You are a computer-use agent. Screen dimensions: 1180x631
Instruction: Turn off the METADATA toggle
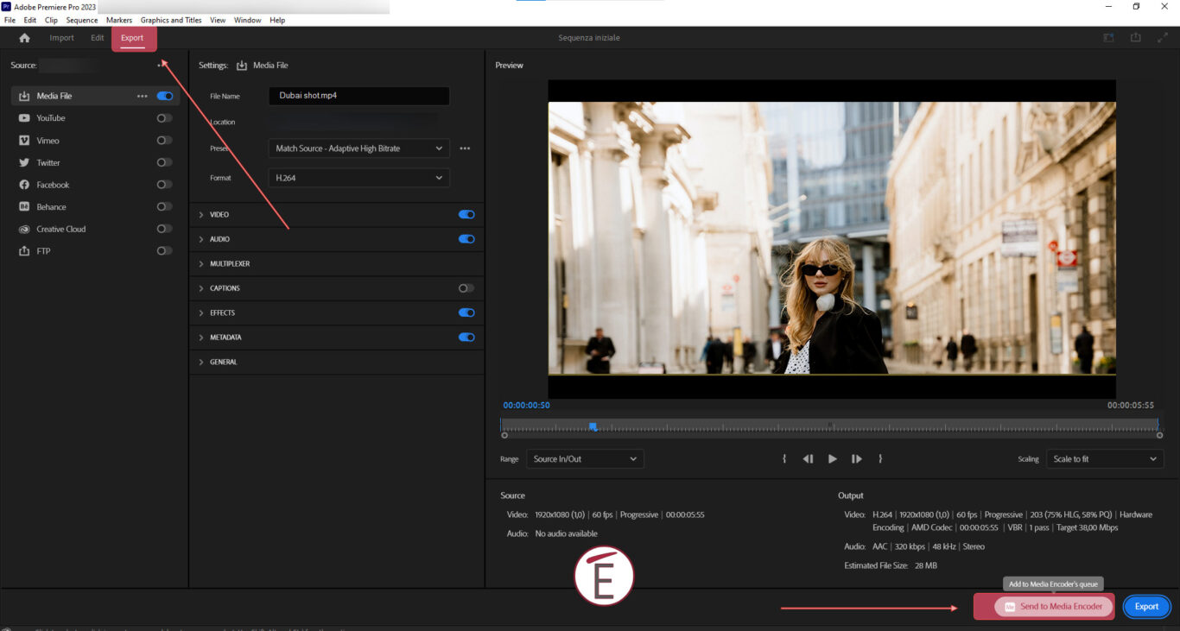tap(466, 338)
